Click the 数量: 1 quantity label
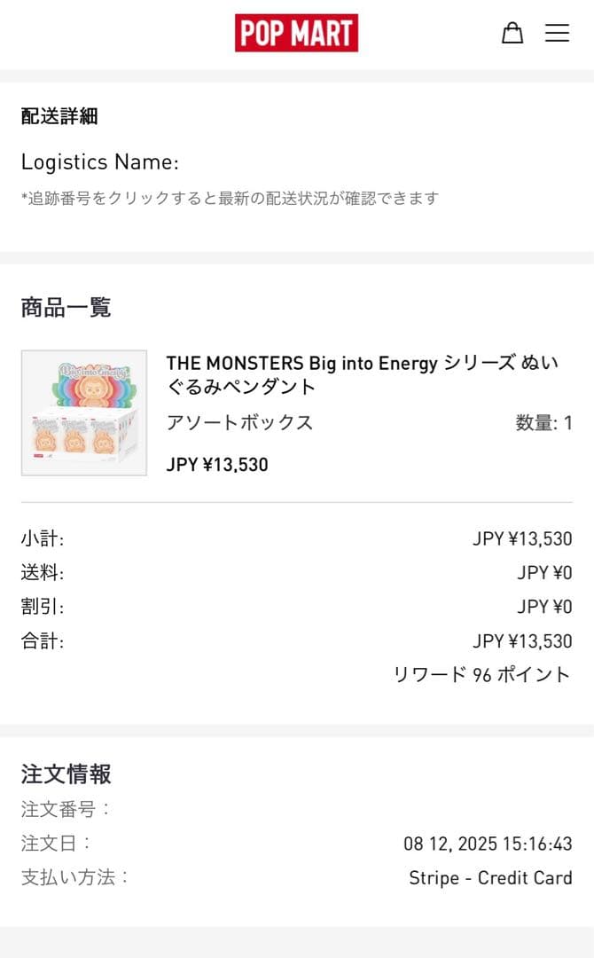Screen dimensions: 594x958 [543, 423]
